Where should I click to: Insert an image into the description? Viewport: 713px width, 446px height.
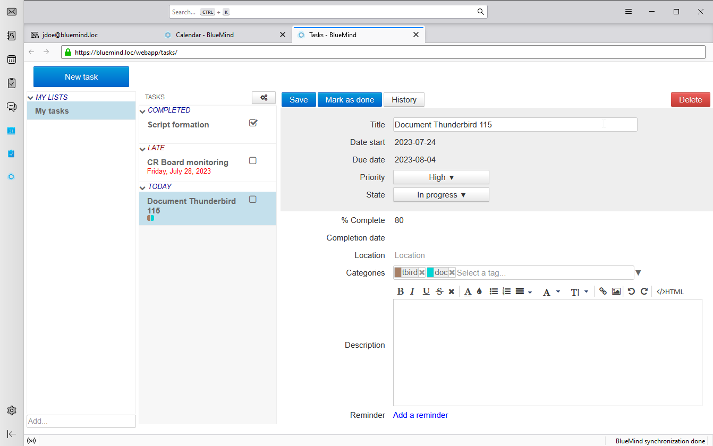point(616,291)
